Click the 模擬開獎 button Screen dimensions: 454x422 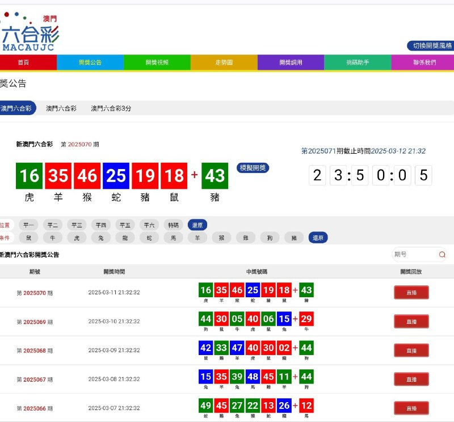point(253,168)
